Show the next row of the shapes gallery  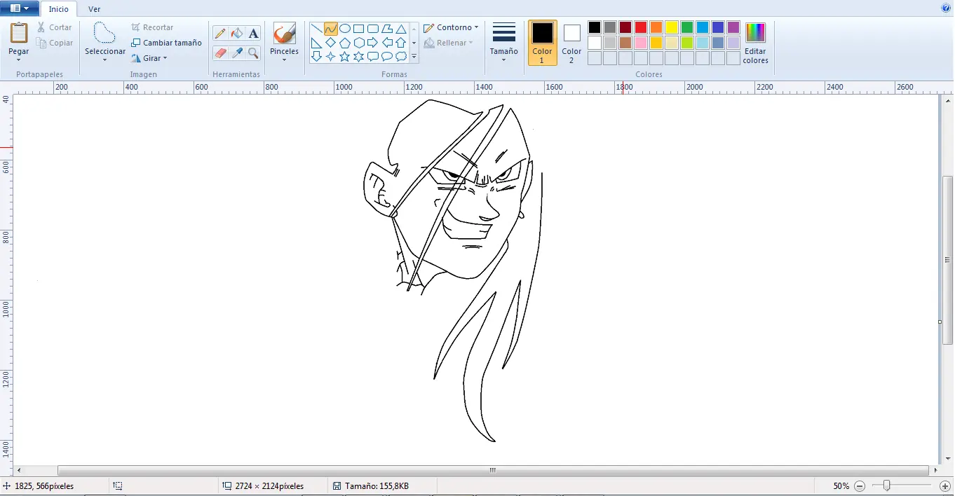pos(414,43)
